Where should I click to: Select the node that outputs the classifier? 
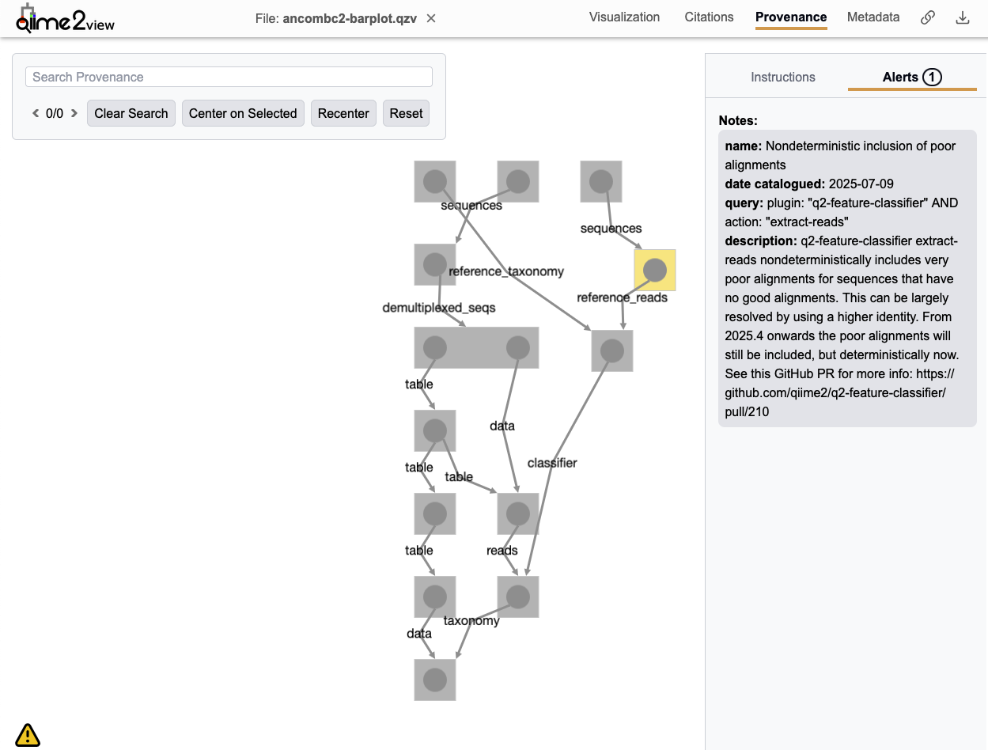611,350
